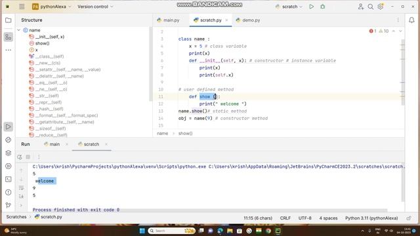This screenshot has width=420, height=236.
Task: Click the Run output horizontal scrollbar
Action: coord(210,210)
